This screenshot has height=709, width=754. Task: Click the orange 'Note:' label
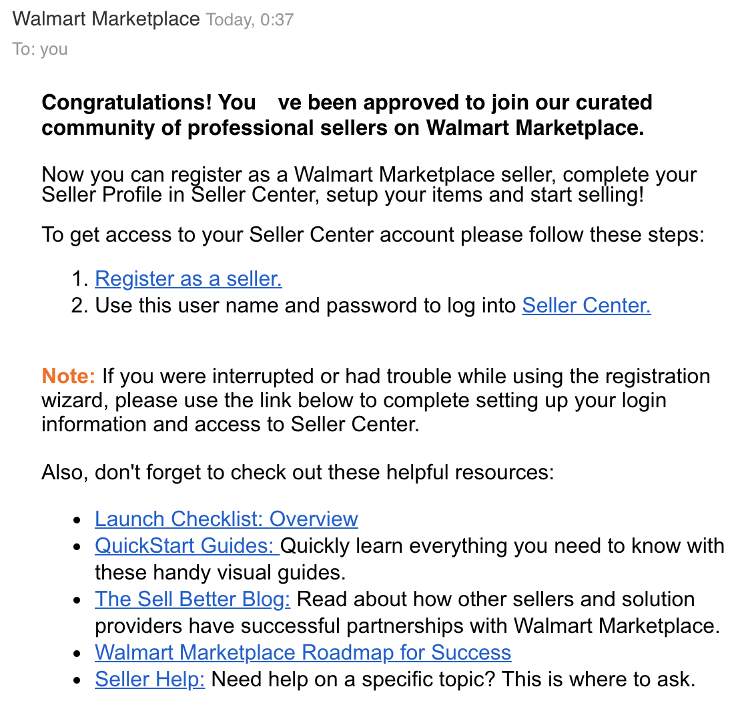click(x=68, y=376)
